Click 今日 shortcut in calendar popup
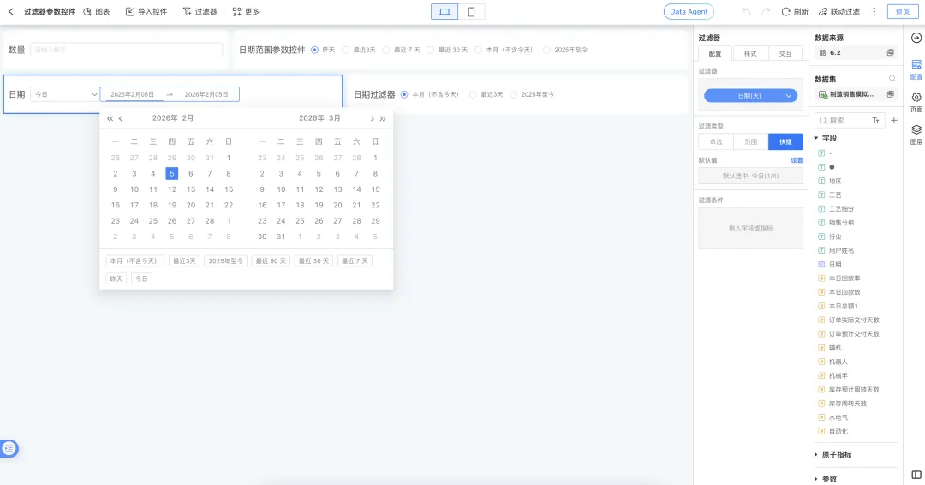 [141, 278]
